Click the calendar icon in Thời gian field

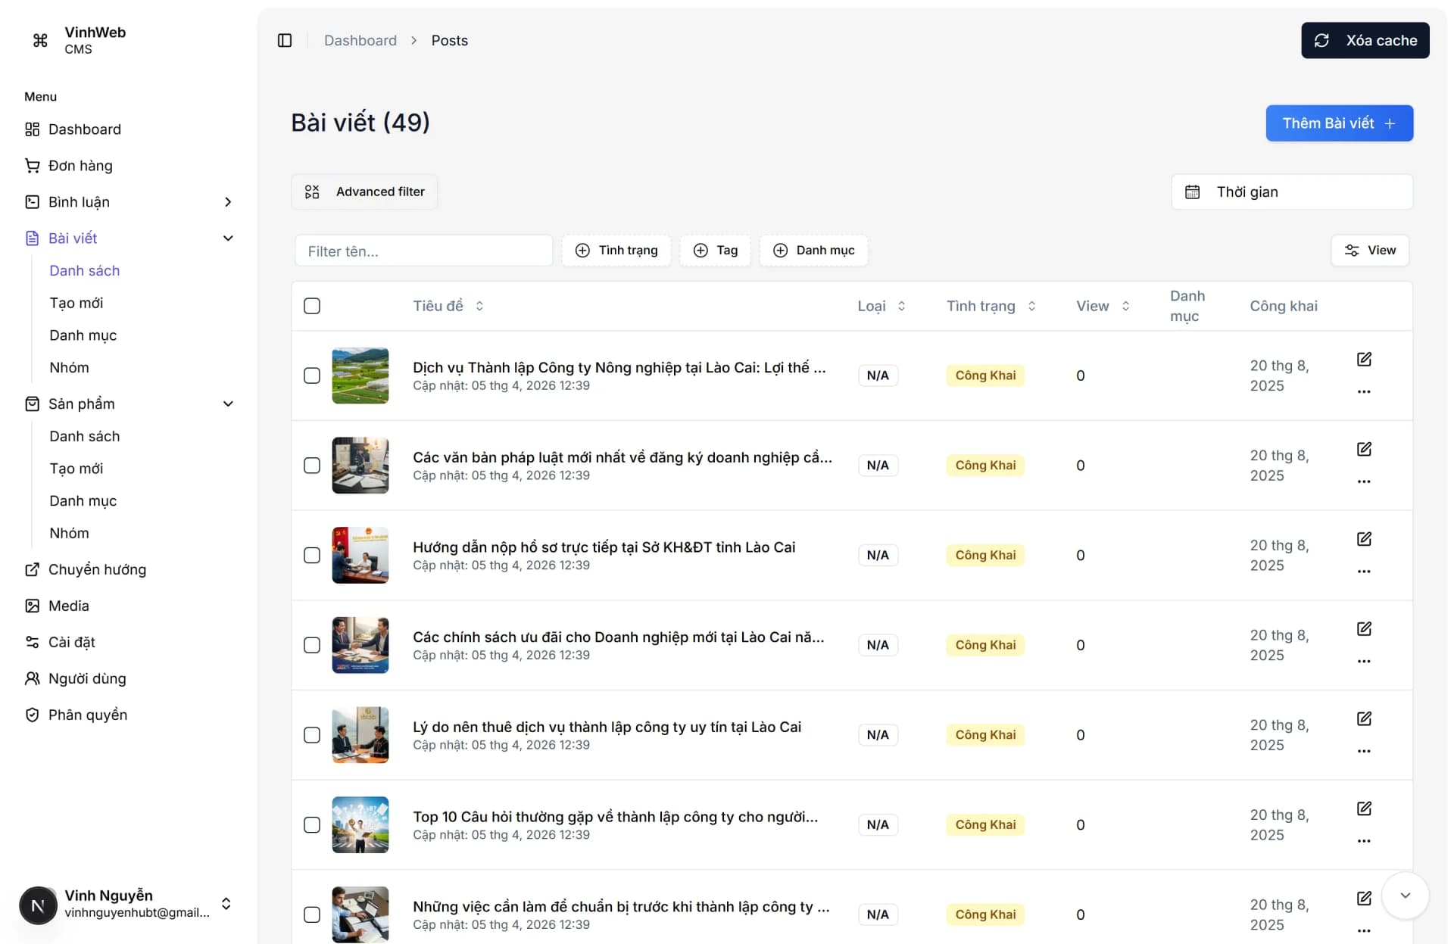(1193, 192)
